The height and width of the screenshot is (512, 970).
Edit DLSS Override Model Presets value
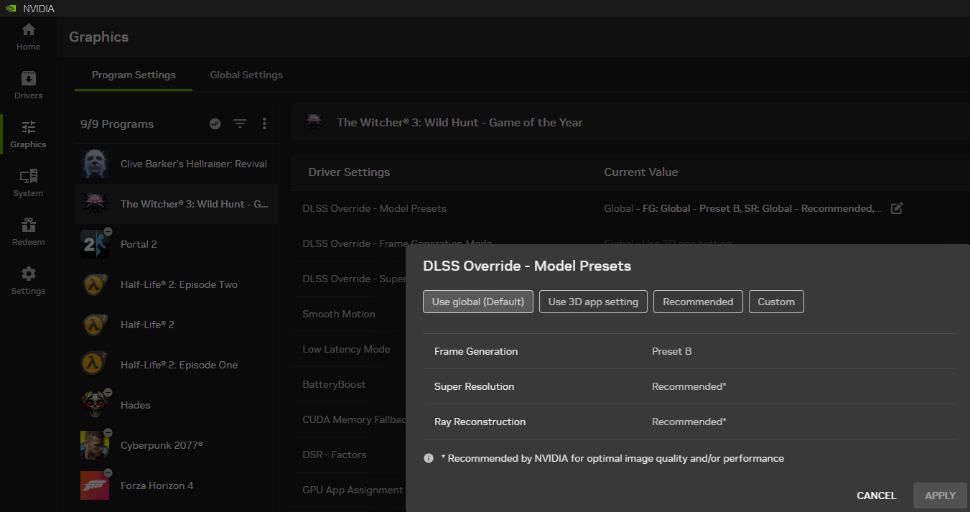[897, 208]
